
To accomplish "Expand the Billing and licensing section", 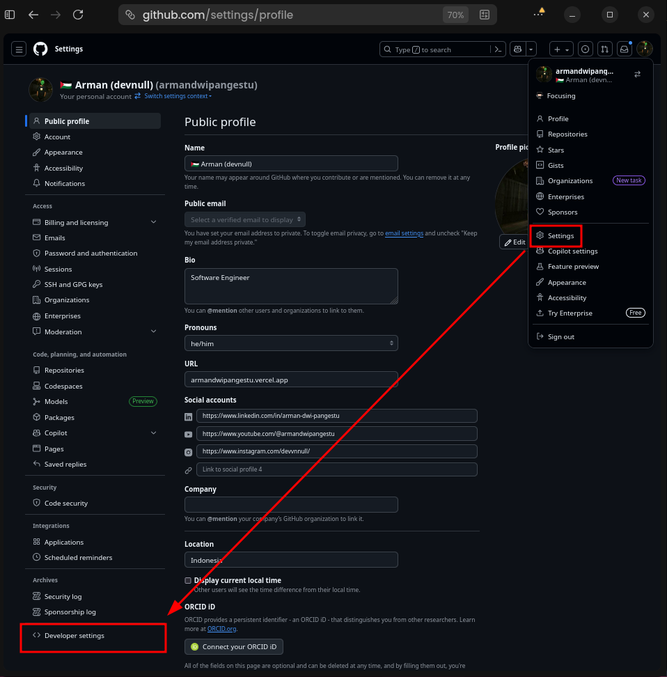I will pyautogui.click(x=153, y=222).
